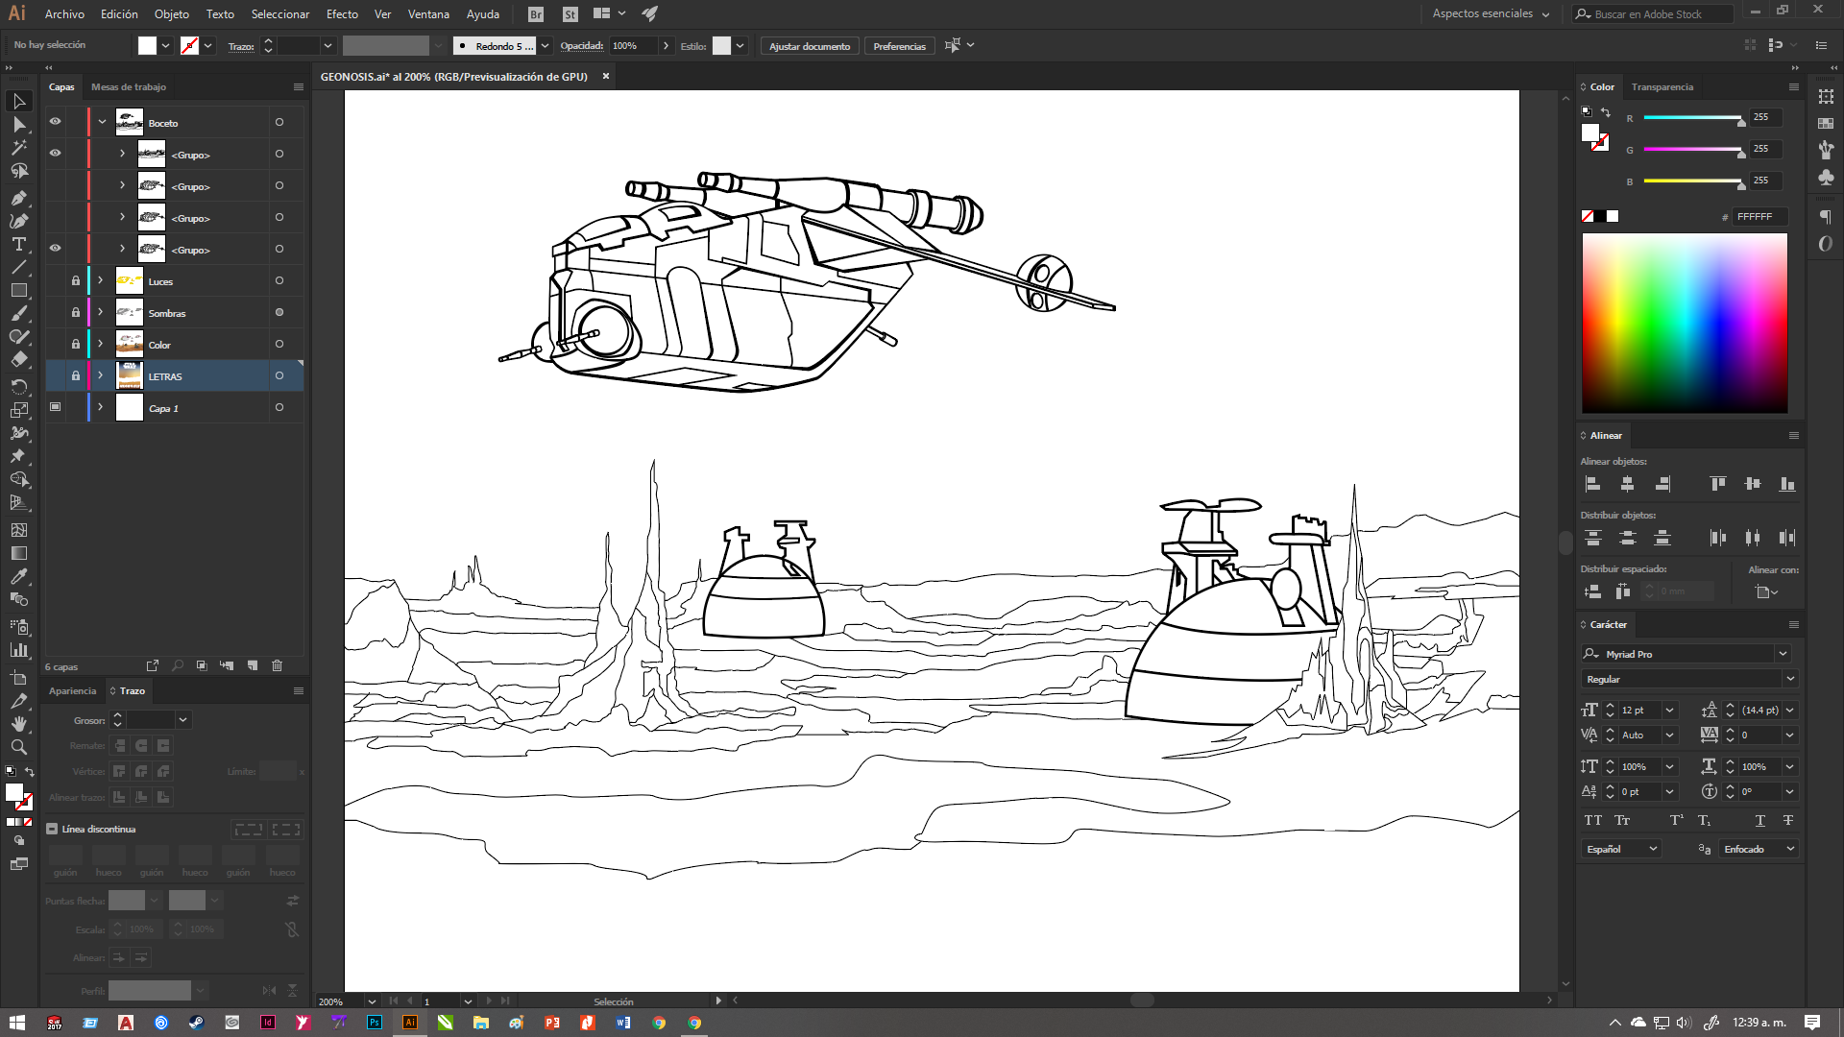This screenshot has width=1844, height=1037.
Task: Expand the Sombras layer
Action: click(x=100, y=312)
